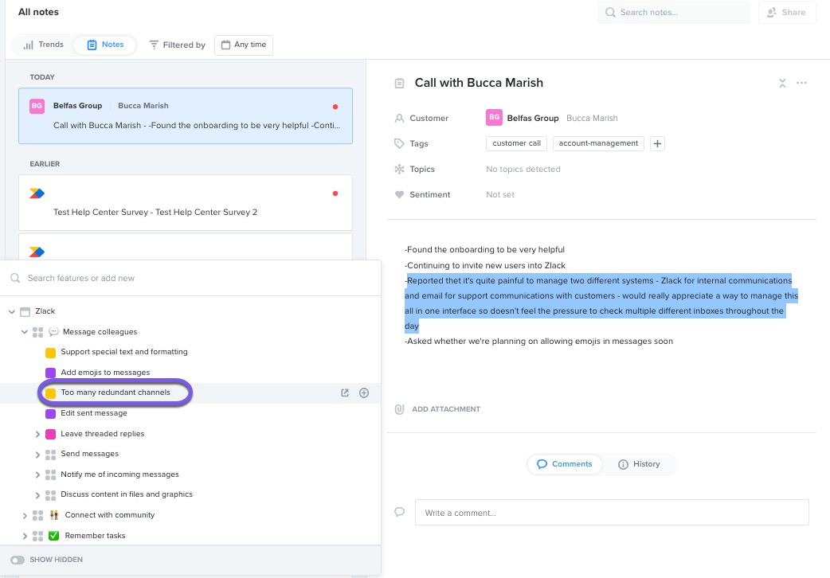Click the account-management tag
830x578 pixels.
click(598, 143)
